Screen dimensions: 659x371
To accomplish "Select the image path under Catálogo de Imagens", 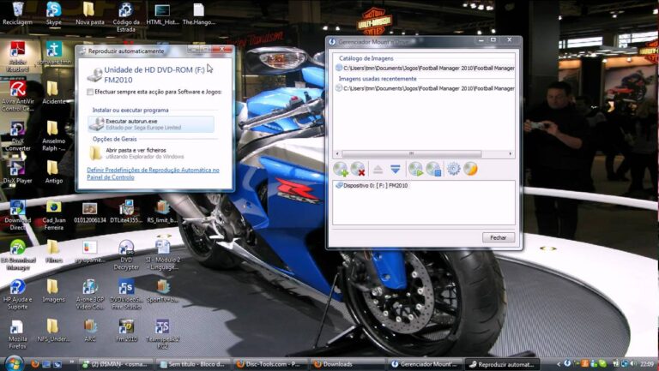I will (425, 68).
